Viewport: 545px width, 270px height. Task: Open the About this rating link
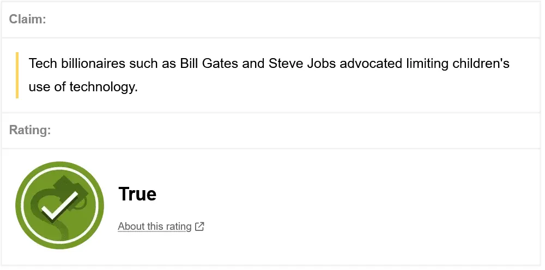click(x=155, y=227)
